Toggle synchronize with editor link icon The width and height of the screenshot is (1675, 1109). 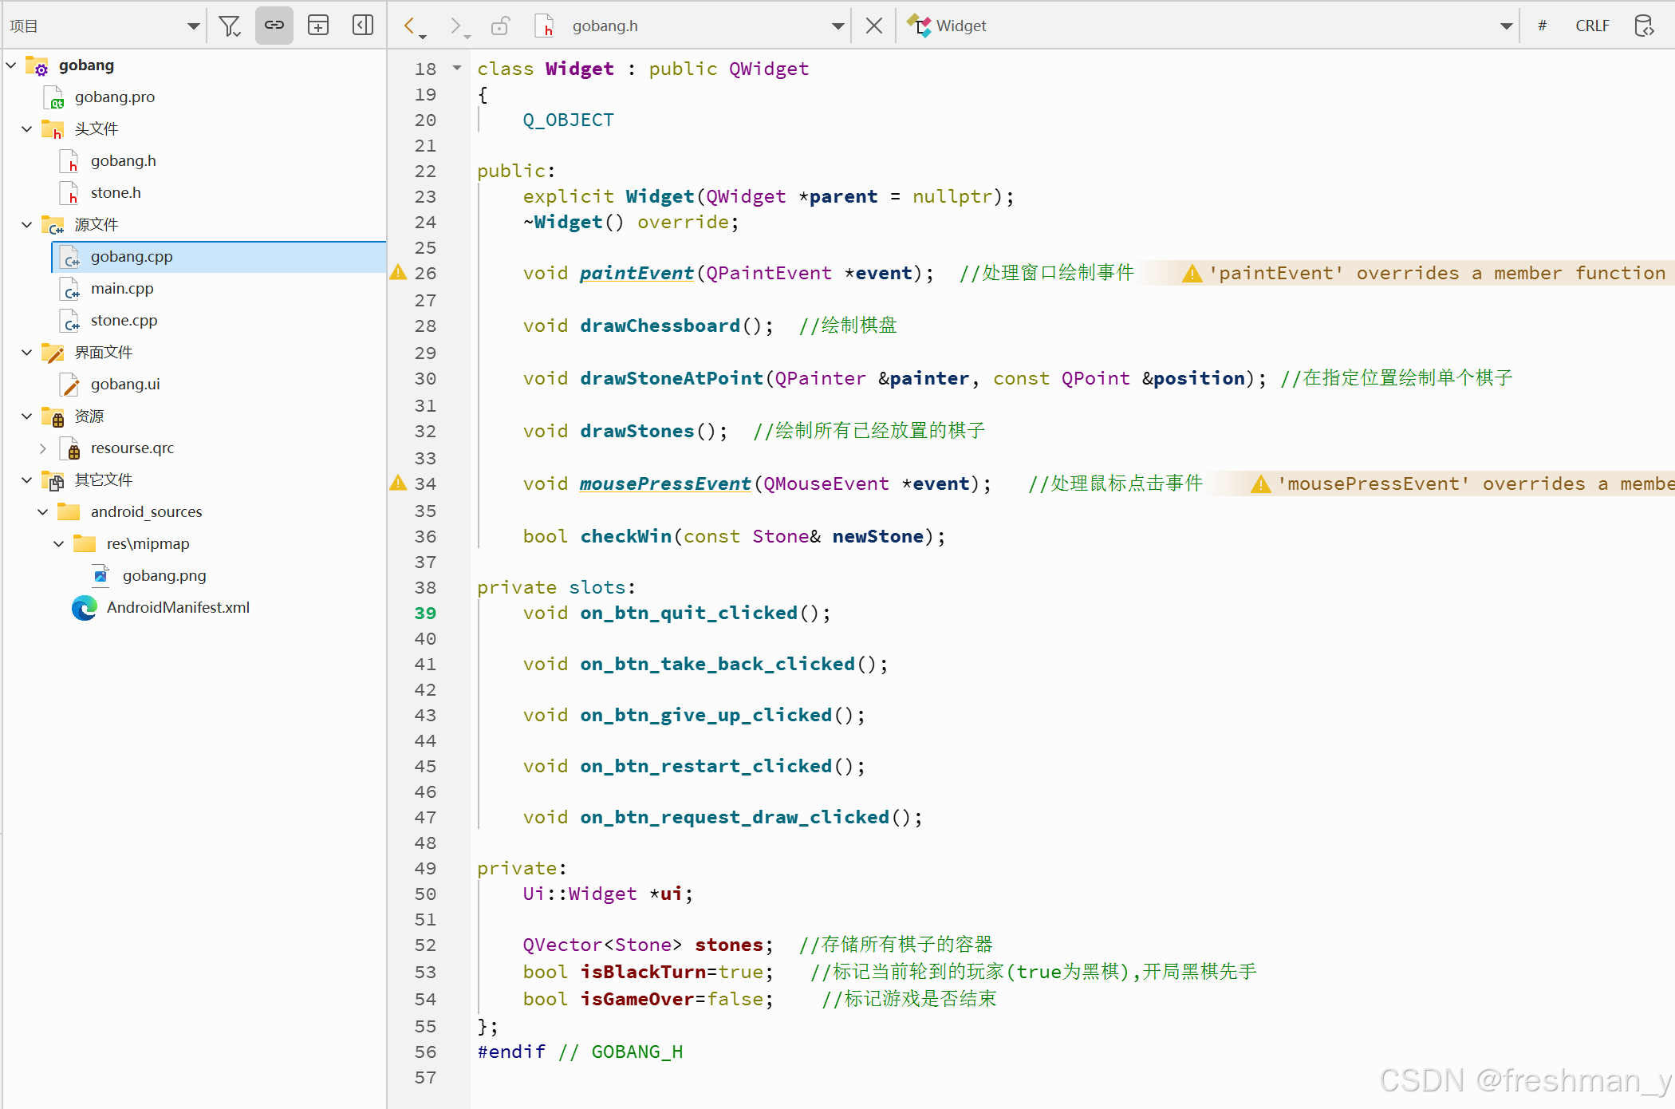pos(274,26)
